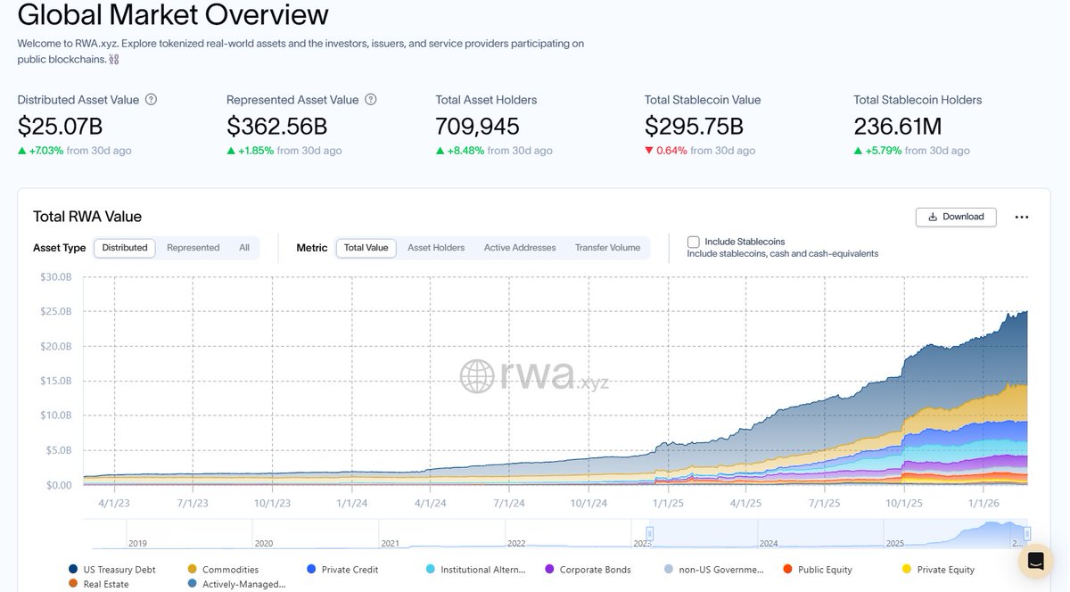Switch metric to Transfer Volume
This screenshot has height=592, width=1070.
point(607,248)
